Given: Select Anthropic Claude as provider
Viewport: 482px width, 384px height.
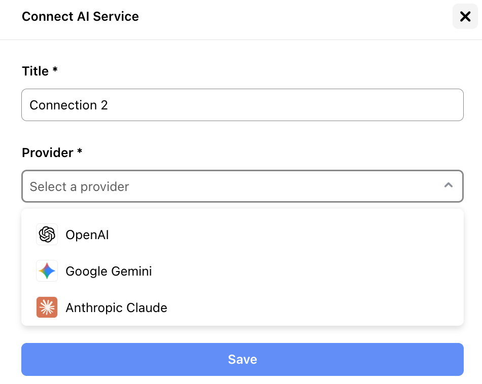Looking at the screenshot, I should tap(242, 308).
